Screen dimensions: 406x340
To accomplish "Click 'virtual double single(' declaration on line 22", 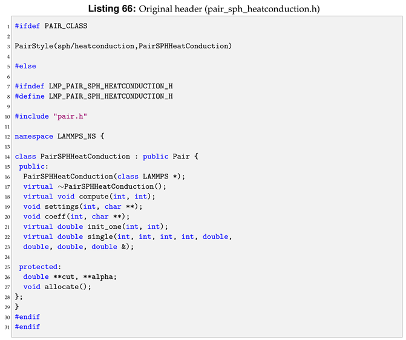I will pos(128,237).
